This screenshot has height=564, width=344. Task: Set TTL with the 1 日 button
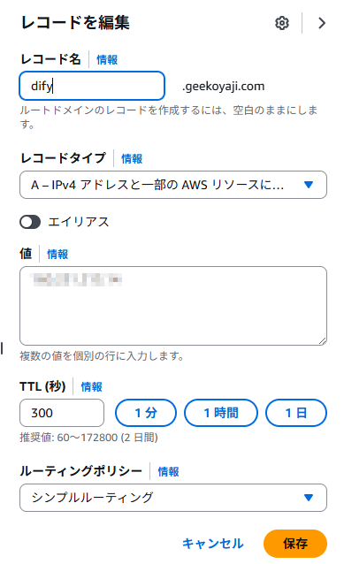(296, 413)
